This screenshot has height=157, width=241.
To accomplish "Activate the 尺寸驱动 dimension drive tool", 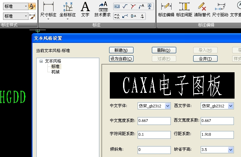I will [220, 6].
